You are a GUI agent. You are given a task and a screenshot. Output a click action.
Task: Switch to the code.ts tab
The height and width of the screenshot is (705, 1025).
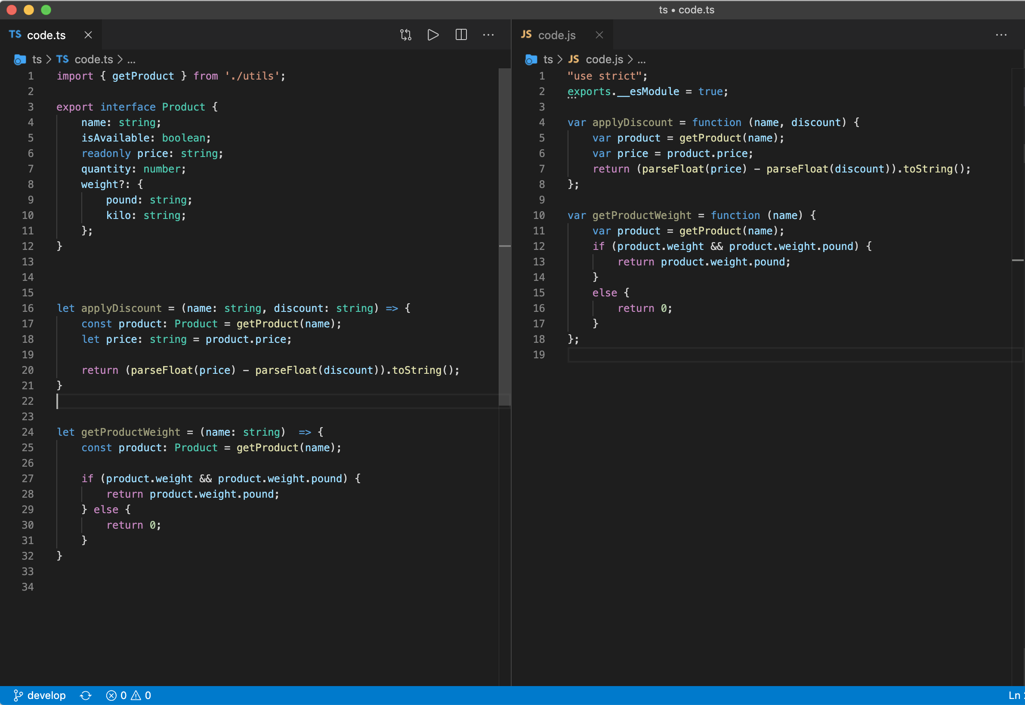pos(51,35)
